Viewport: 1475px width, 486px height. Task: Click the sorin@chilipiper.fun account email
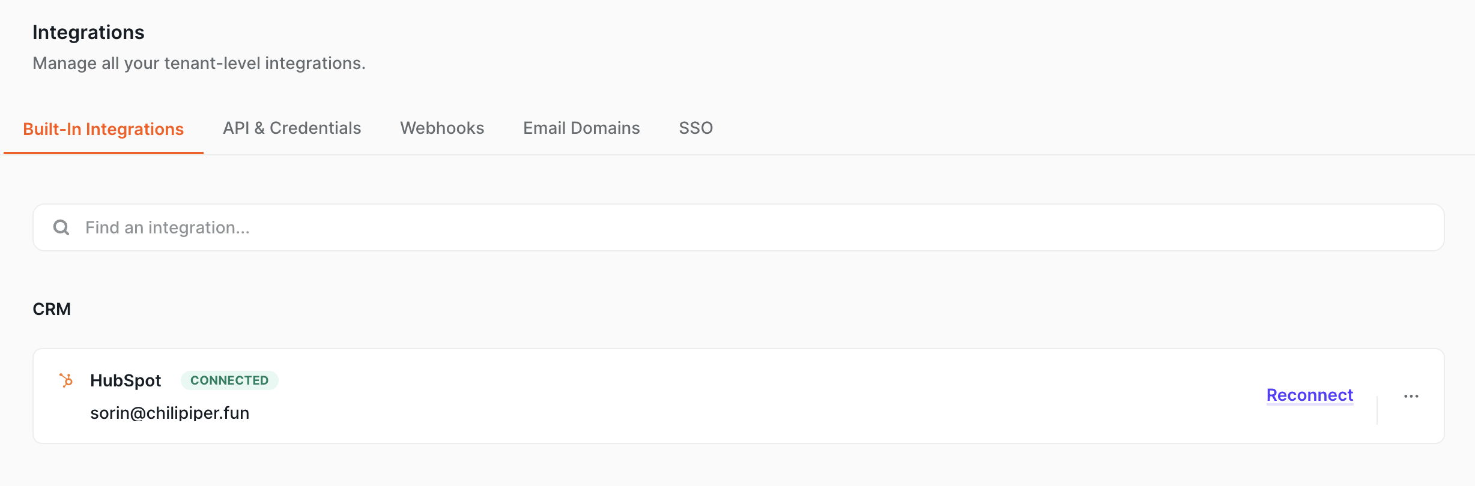pyautogui.click(x=169, y=413)
